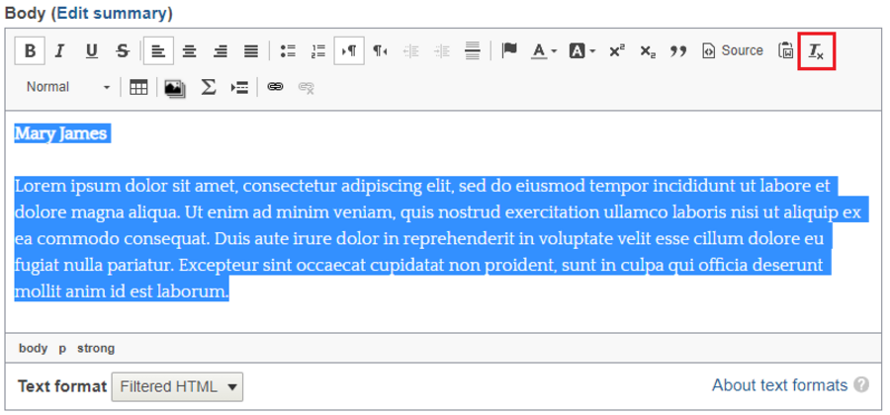Click the Remove Format icon

816,51
